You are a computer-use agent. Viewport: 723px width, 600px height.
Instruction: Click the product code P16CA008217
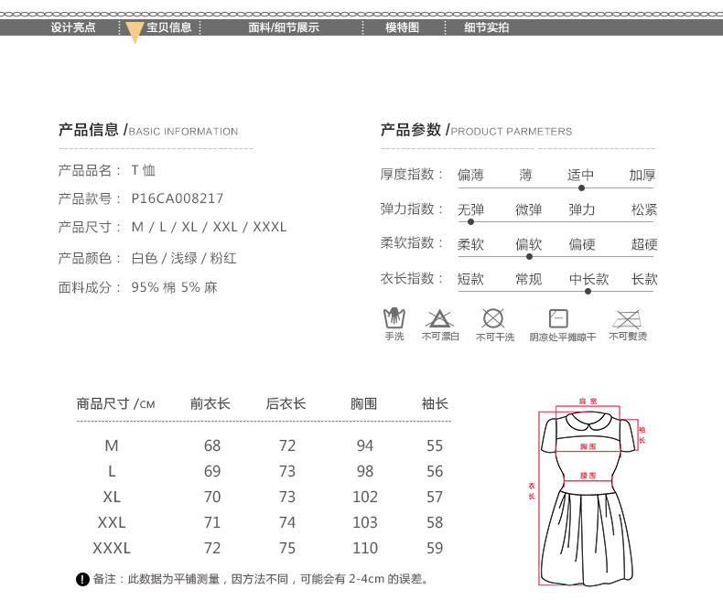tap(177, 198)
